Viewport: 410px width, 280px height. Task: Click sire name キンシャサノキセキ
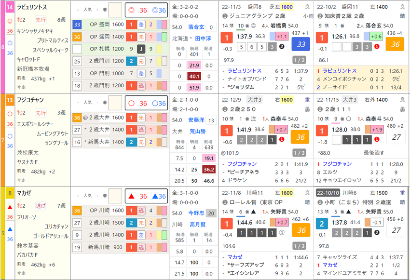pyautogui.click(x=35, y=31)
